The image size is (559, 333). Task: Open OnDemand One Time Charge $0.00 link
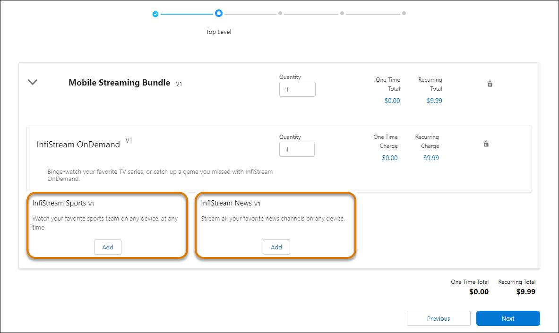click(x=390, y=158)
